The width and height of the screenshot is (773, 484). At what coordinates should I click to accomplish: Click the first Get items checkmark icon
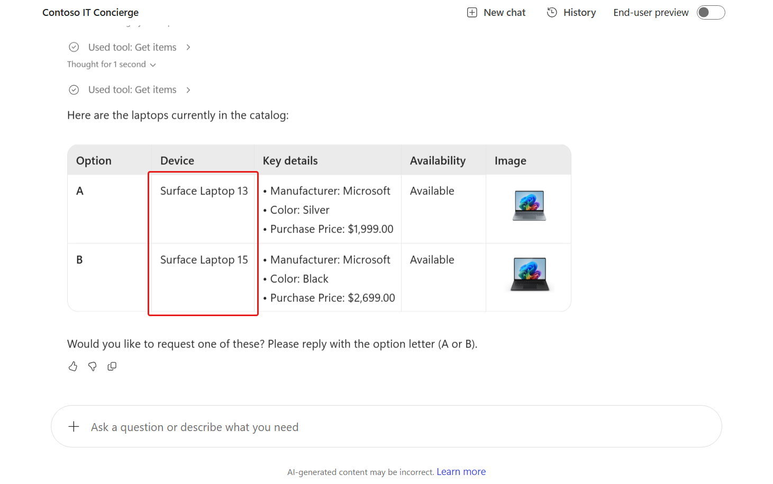tap(74, 47)
